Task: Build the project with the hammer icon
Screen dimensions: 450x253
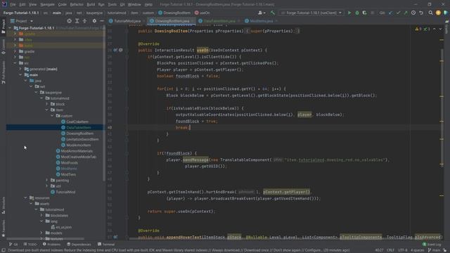Action: 273,13
